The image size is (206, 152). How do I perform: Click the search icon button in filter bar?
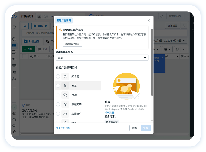click(x=25, y=26)
